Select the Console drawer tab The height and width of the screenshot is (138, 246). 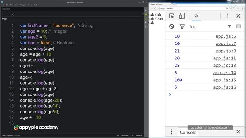click(x=188, y=132)
